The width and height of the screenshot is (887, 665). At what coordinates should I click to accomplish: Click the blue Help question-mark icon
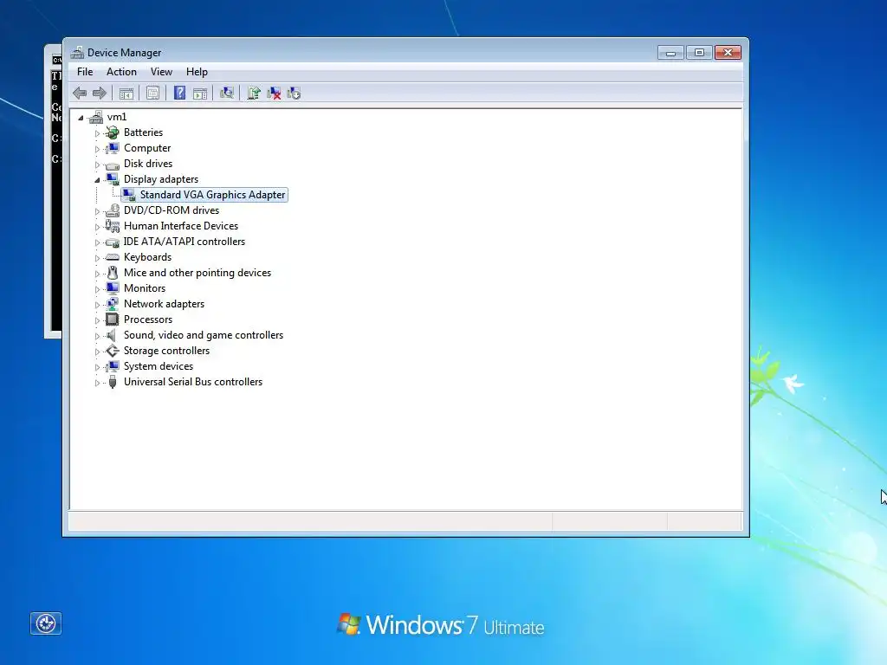[x=179, y=94]
